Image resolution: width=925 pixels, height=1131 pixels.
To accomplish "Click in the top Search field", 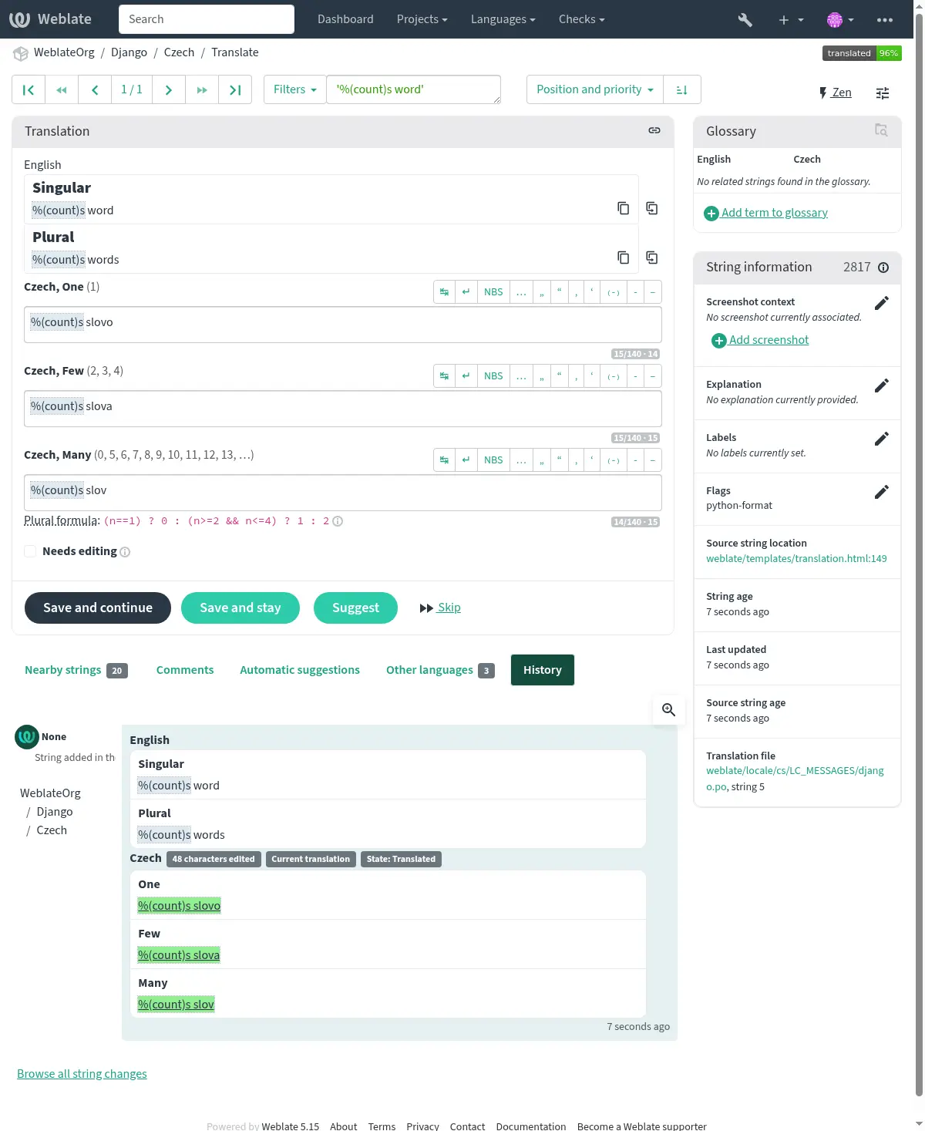I will (207, 19).
